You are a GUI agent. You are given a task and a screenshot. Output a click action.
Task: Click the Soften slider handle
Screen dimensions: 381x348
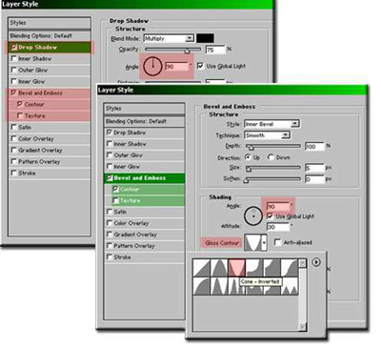[246, 180]
